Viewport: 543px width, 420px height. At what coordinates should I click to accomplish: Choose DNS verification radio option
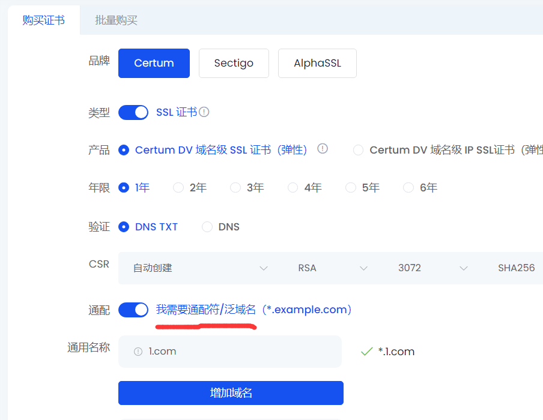[x=207, y=227]
